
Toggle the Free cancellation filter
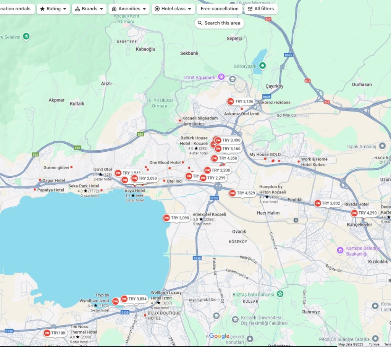pyautogui.click(x=219, y=9)
